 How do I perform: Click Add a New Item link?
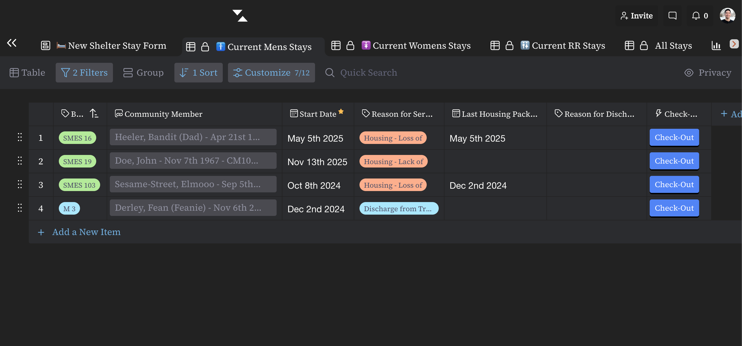tap(86, 232)
